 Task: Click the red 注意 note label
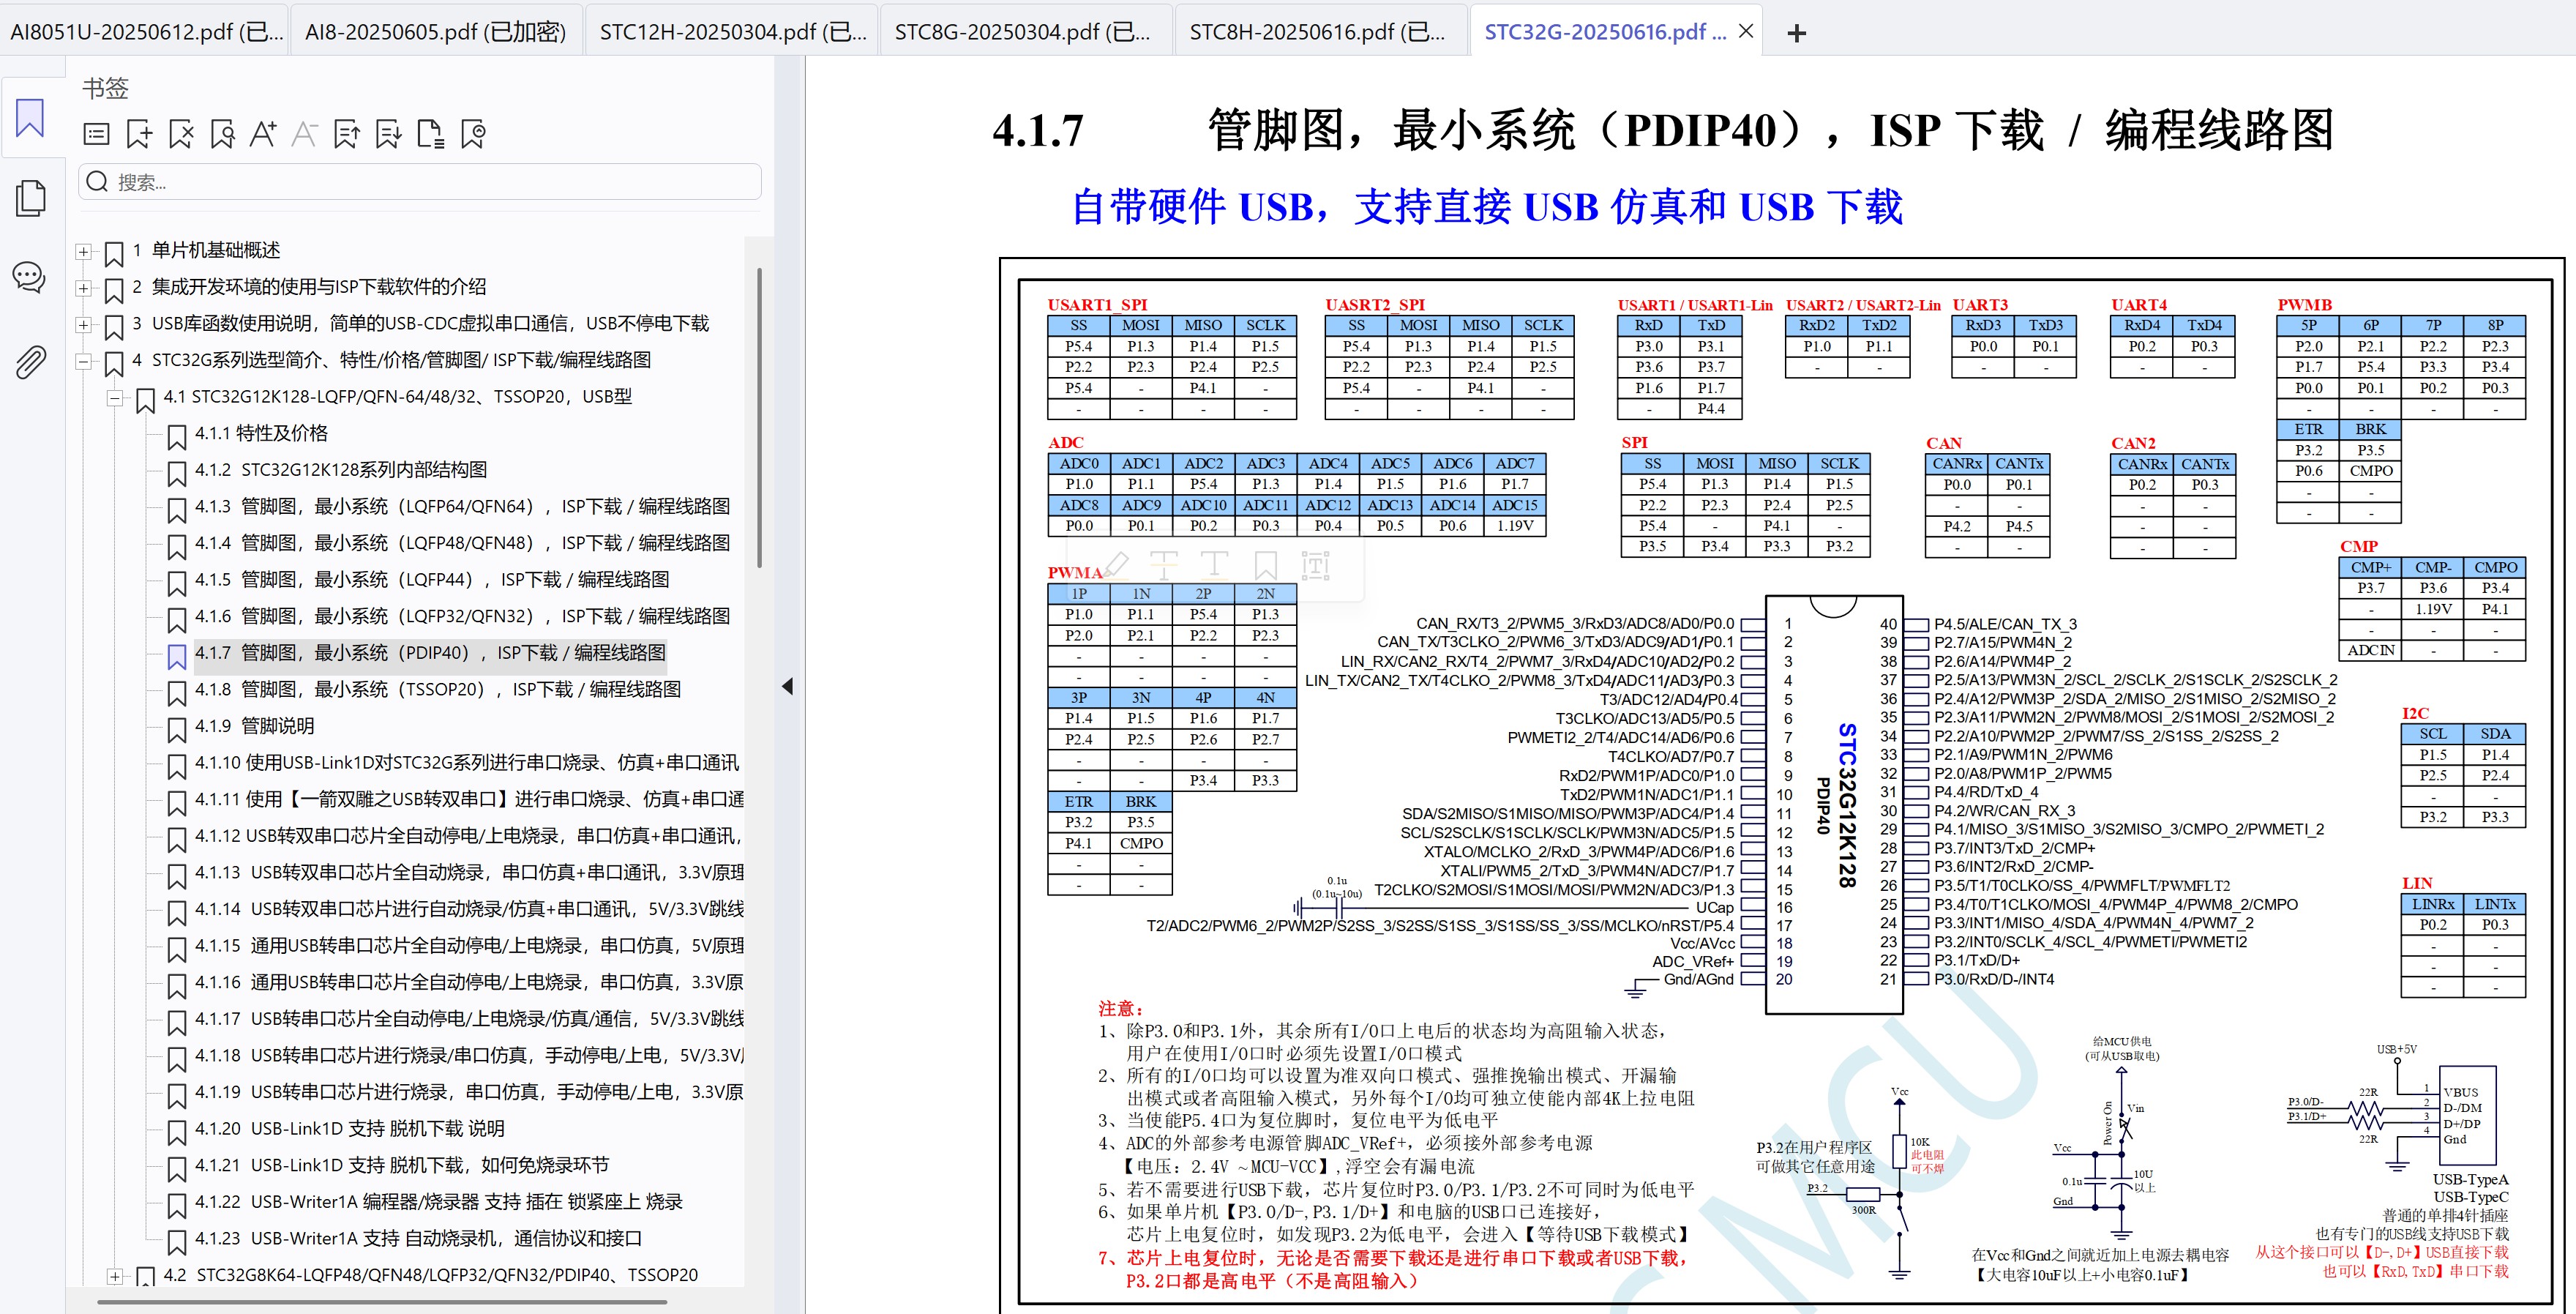click(1121, 1009)
